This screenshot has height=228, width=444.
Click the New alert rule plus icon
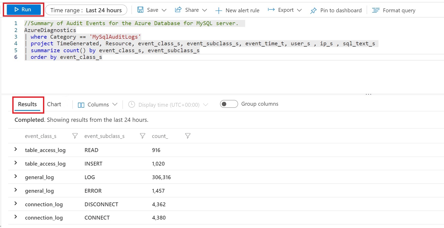coord(219,10)
